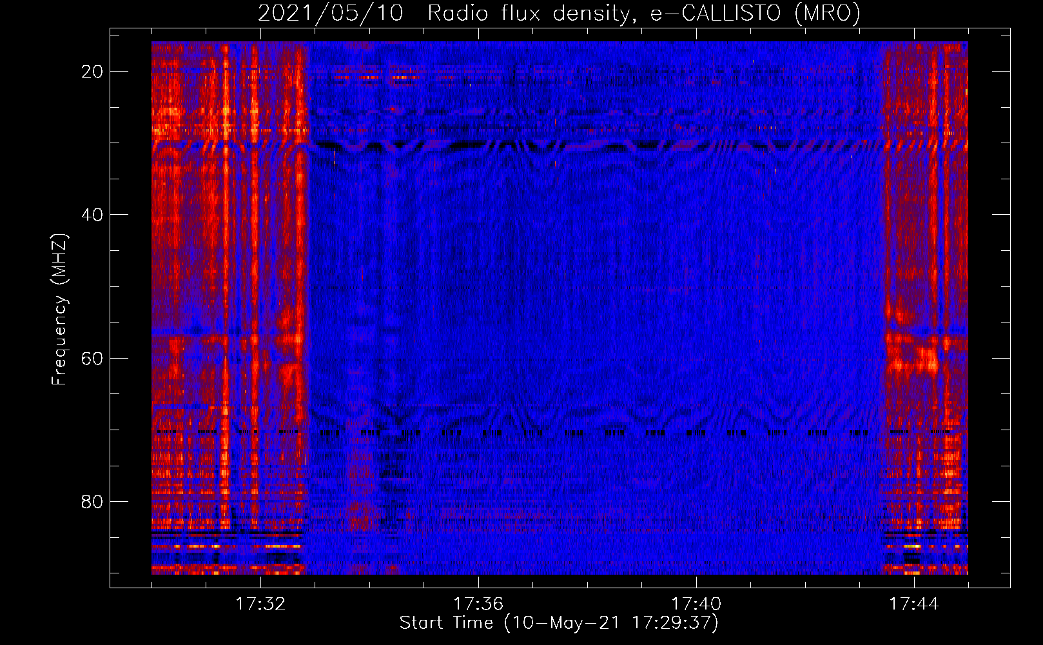Click the 20 frequency tick label

(92, 72)
